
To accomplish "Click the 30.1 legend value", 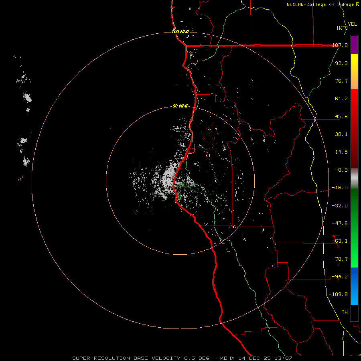I will (341, 134).
